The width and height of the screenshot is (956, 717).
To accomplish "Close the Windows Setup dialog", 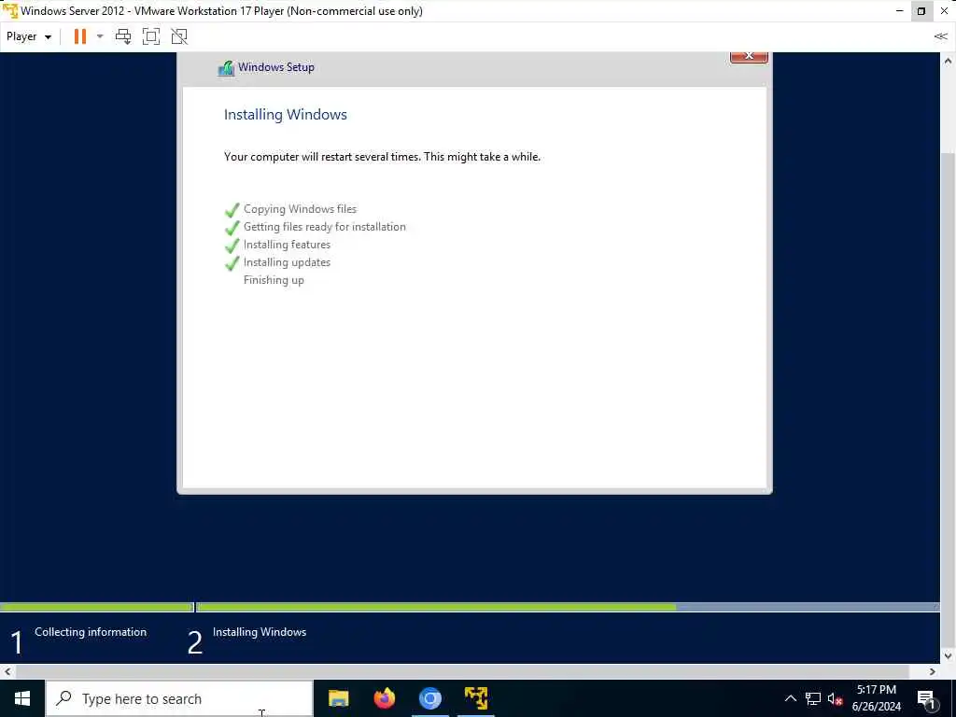I will point(749,57).
